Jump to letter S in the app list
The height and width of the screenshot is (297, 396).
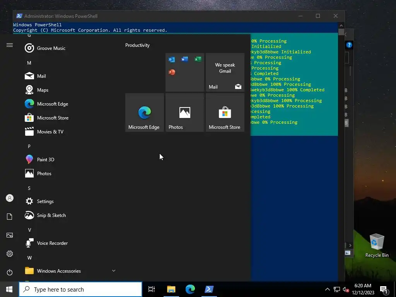click(x=29, y=188)
